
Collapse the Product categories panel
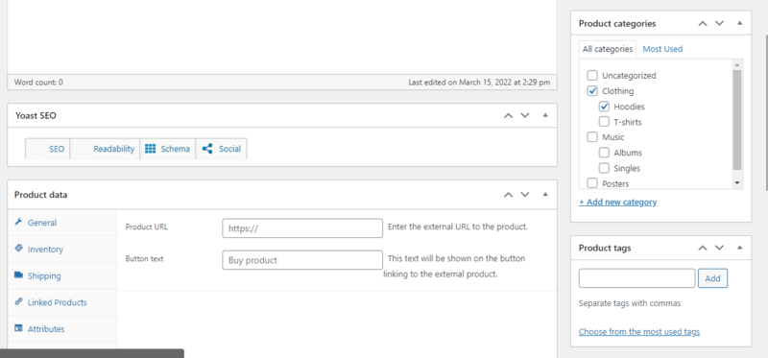tap(739, 22)
